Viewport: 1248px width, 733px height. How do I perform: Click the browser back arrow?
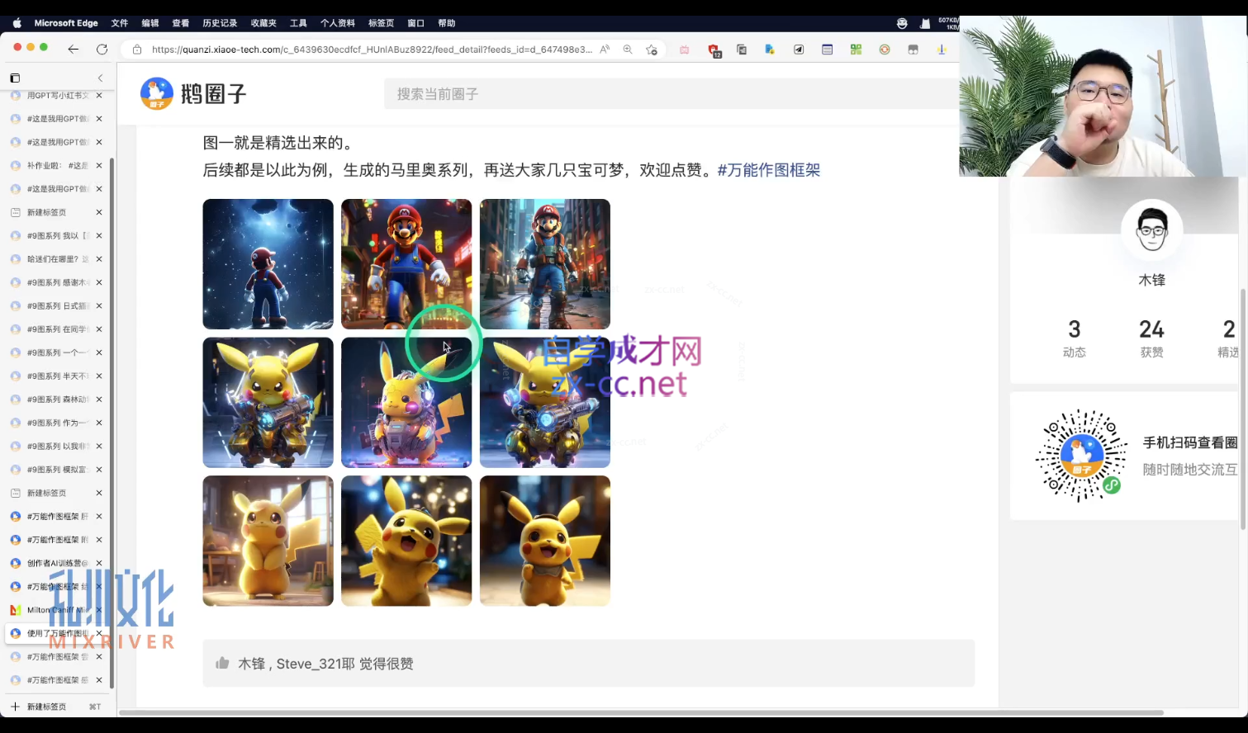[x=74, y=50]
